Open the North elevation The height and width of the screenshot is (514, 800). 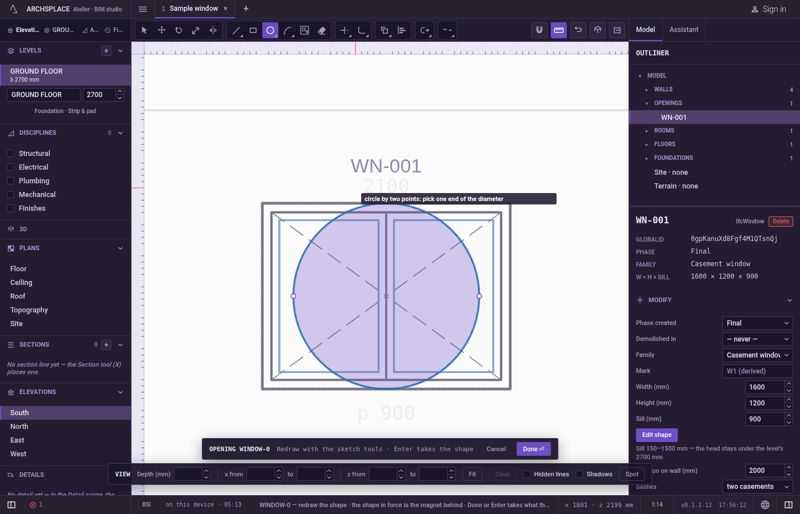(x=65, y=427)
